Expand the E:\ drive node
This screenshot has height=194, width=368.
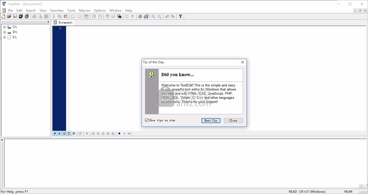pyautogui.click(x=4, y=37)
